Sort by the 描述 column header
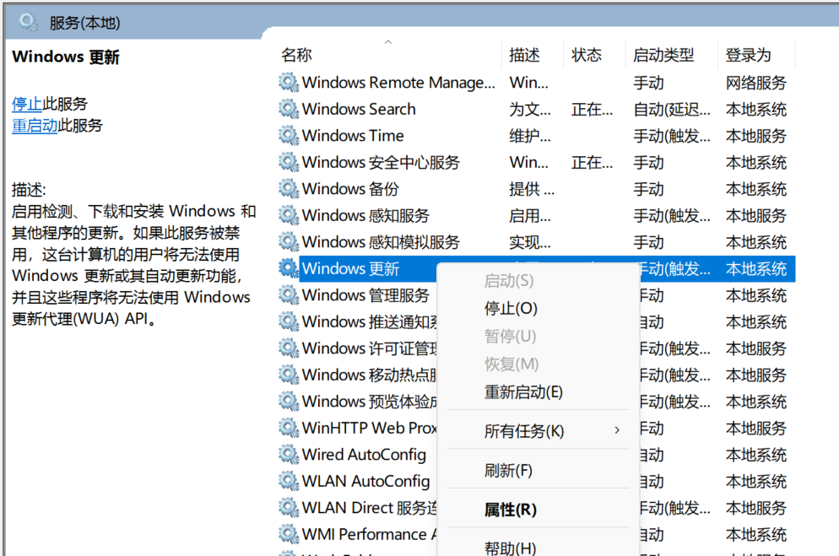Screen dimensions: 839x556 pos(524,55)
